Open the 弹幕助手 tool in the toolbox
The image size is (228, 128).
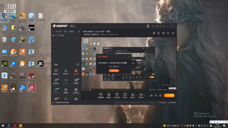tap(56, 72)
